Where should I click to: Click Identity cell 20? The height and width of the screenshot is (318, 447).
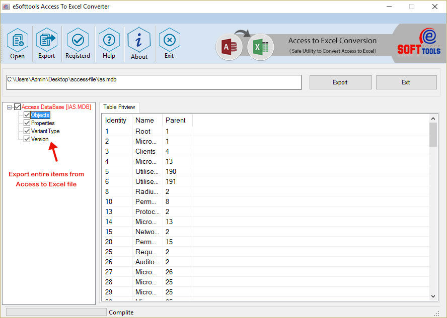(117, 242)
